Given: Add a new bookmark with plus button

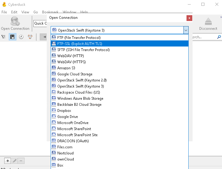Looking at the screenshot, I should (x=8, y=161).
